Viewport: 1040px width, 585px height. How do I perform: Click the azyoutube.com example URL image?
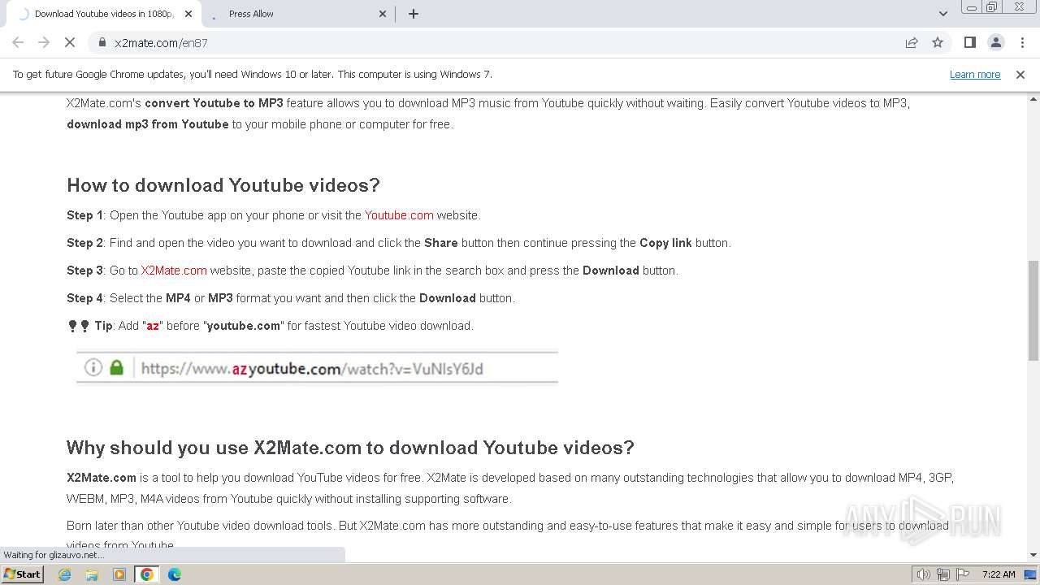317,367
